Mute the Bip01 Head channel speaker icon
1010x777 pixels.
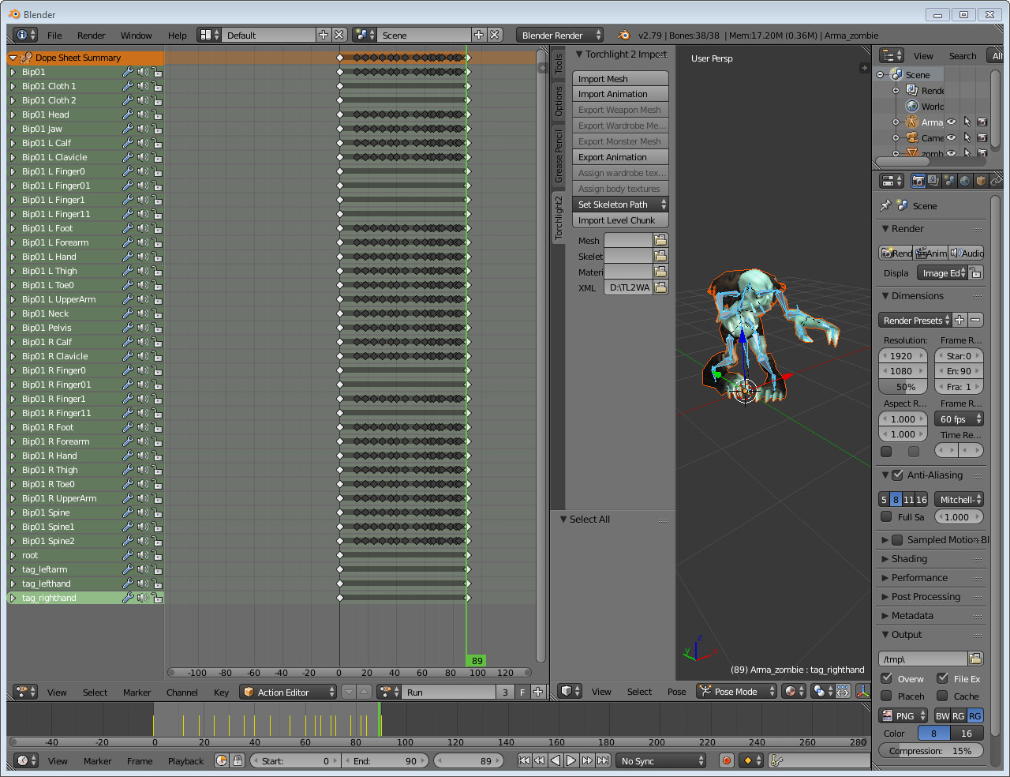coord(143,114)
